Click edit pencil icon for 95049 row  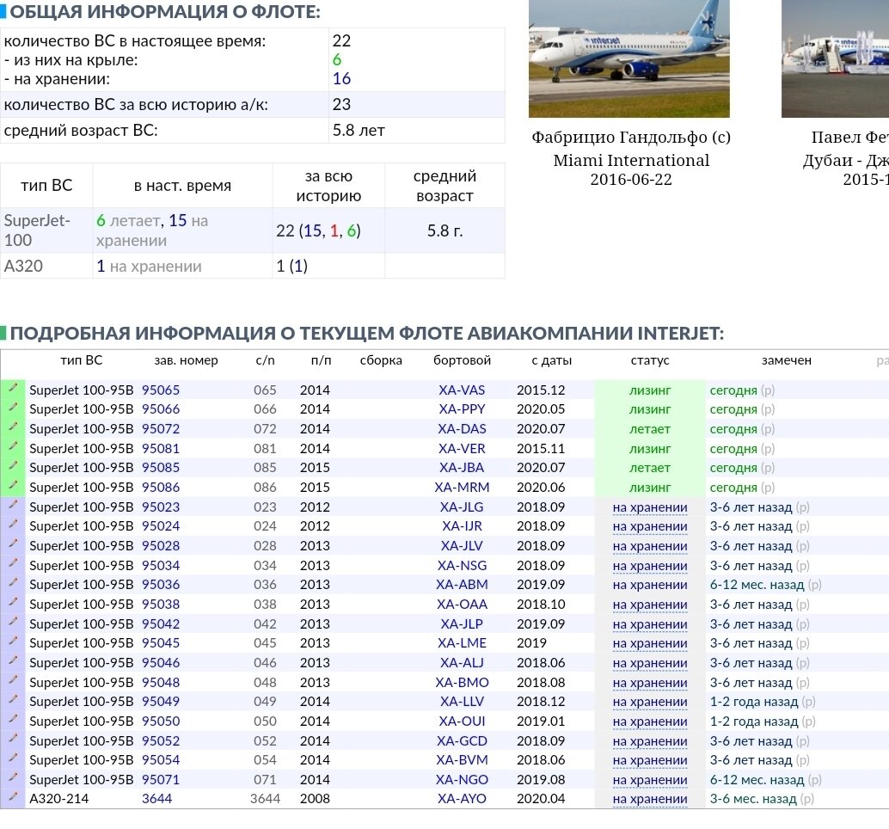(x=13, y=699)
